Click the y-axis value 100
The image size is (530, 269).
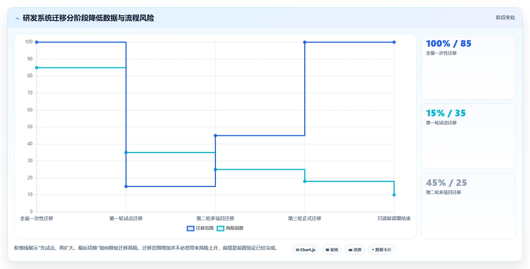point(28,42)
